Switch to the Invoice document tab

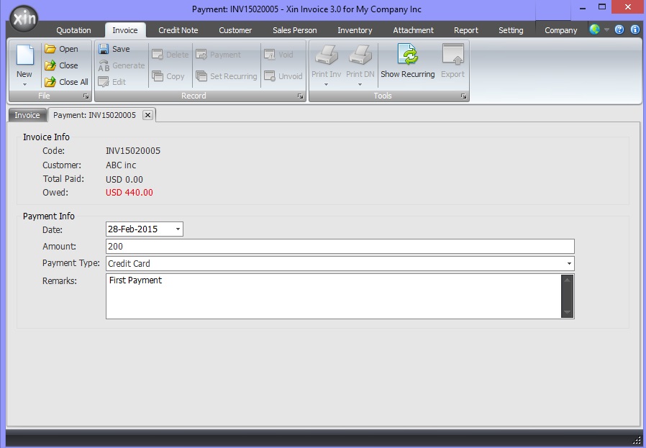click(27, 115)
